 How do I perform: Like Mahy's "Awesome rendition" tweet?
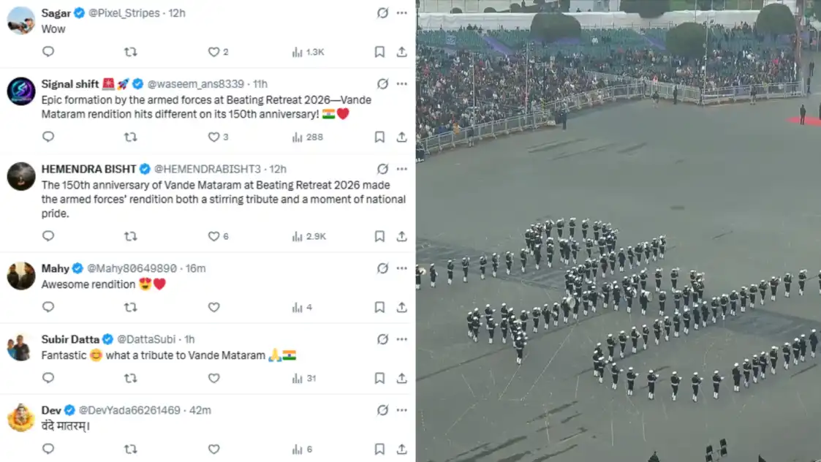pyautogui.click(x=213, y=307)
